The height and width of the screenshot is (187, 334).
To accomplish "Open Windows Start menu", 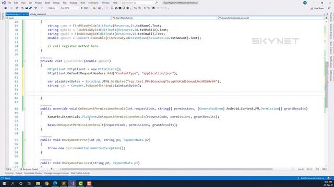I will (4, 183).
